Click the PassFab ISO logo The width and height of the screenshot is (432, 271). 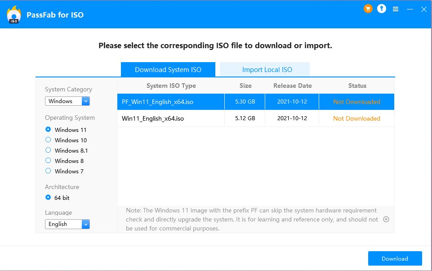pyautogui.click(x=13, y=14)
